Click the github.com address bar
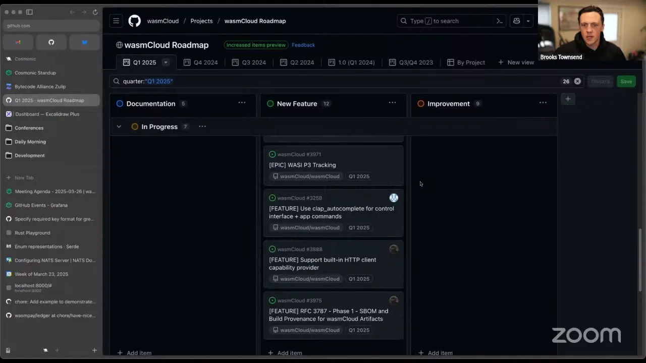This screenshot has width=646, height=363. point(51,26)
